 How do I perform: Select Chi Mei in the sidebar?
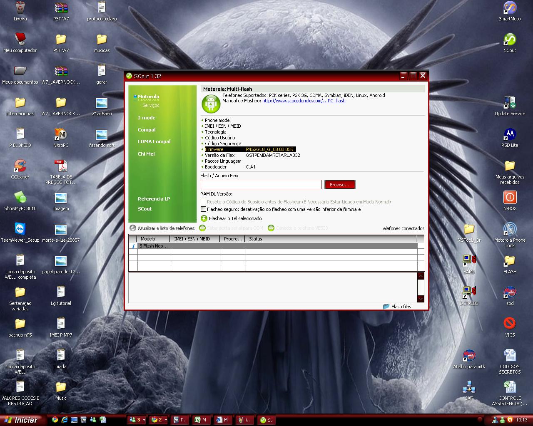click(x=146, y=154)
